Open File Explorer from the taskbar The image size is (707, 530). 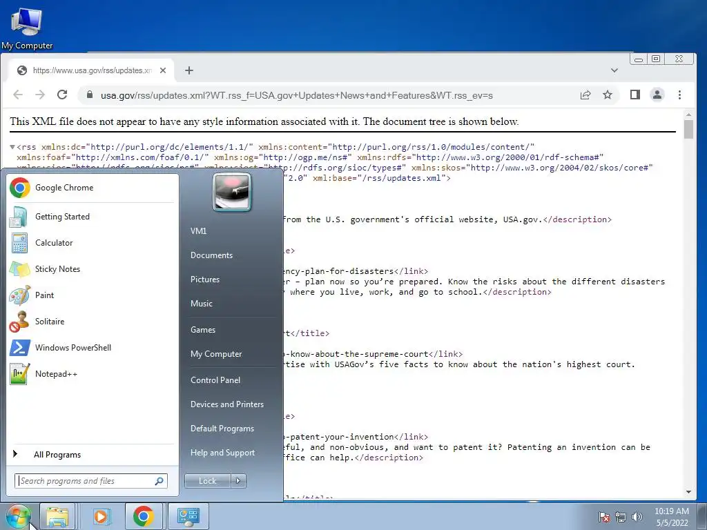[57, 516]
